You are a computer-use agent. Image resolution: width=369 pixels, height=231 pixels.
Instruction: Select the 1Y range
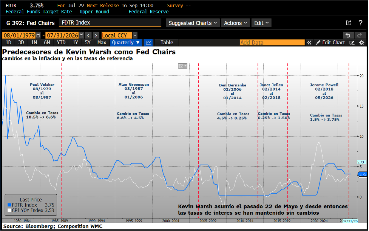[x=75, y=42]
